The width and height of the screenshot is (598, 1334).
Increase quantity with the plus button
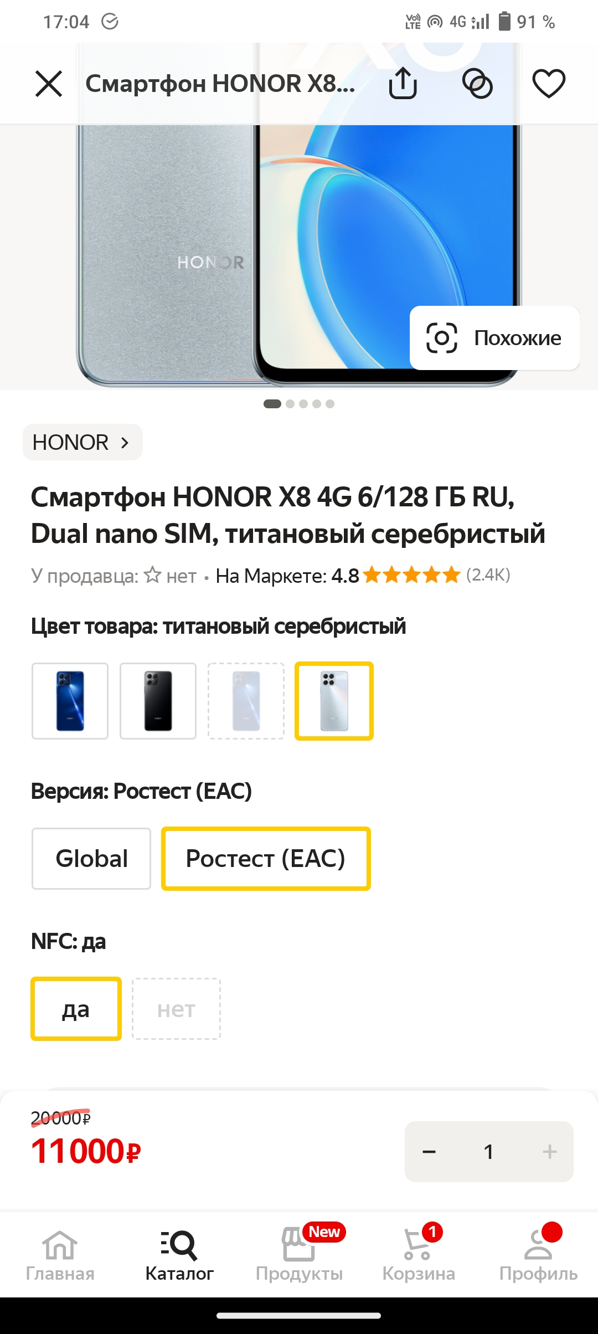click(x=549, y=1152)
